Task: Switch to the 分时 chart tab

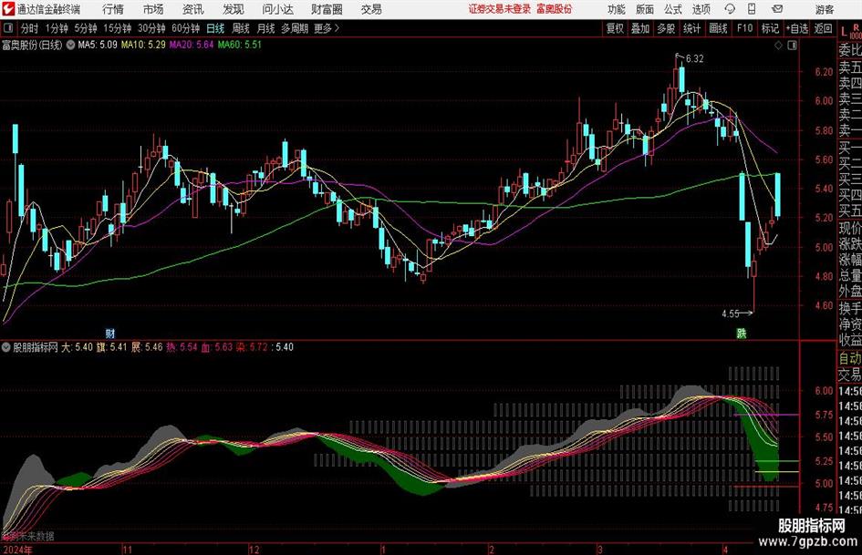Action: (x=29, y=28)
